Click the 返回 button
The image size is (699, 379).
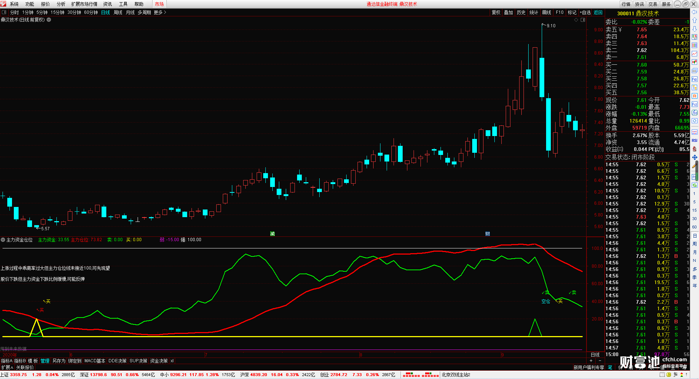click(598, 12)
